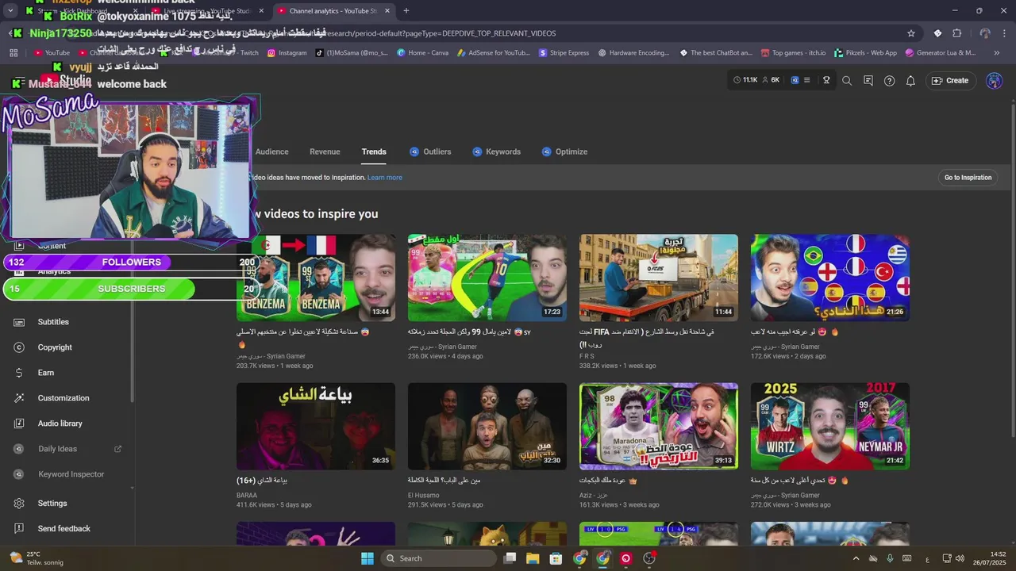
Task: Open the Keywords tab
Action: (497, 151)
